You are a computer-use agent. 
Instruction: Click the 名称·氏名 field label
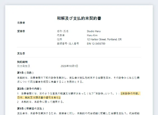(x=63, y=31)
